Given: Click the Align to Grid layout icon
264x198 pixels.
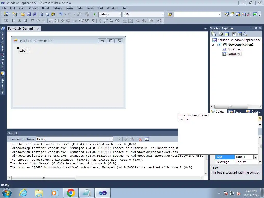Looking at the screenshot, I should click(x=6, y=21).
